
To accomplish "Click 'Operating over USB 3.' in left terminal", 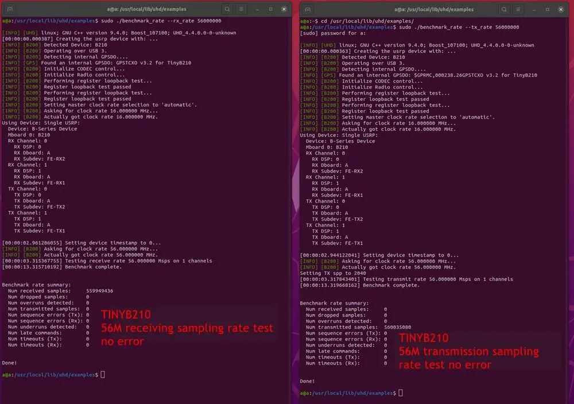I will click(x=75, y=51).
